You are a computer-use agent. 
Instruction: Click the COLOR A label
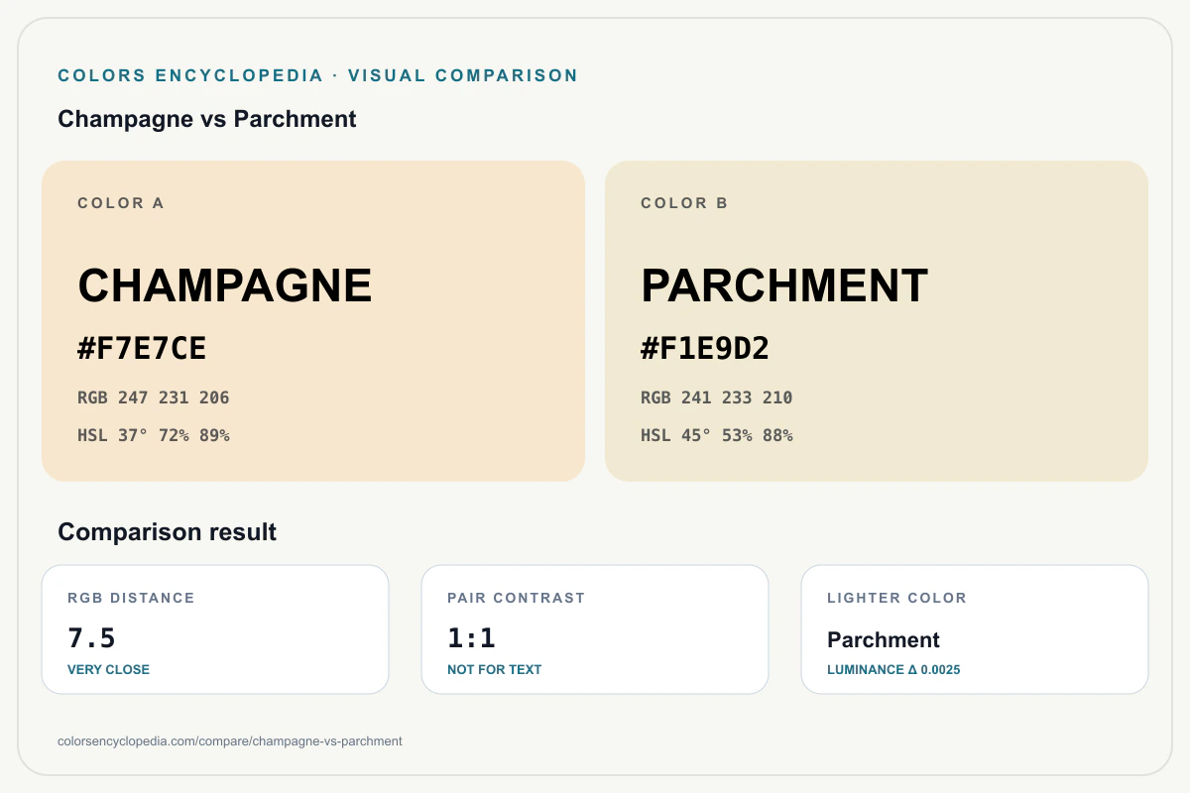[121, 203]
